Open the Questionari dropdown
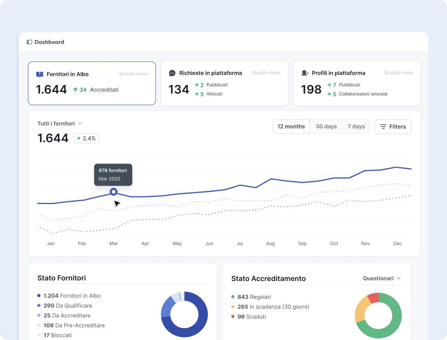Image resolution: width=447 pixels, height=340 pixels. tap(382, 278)
